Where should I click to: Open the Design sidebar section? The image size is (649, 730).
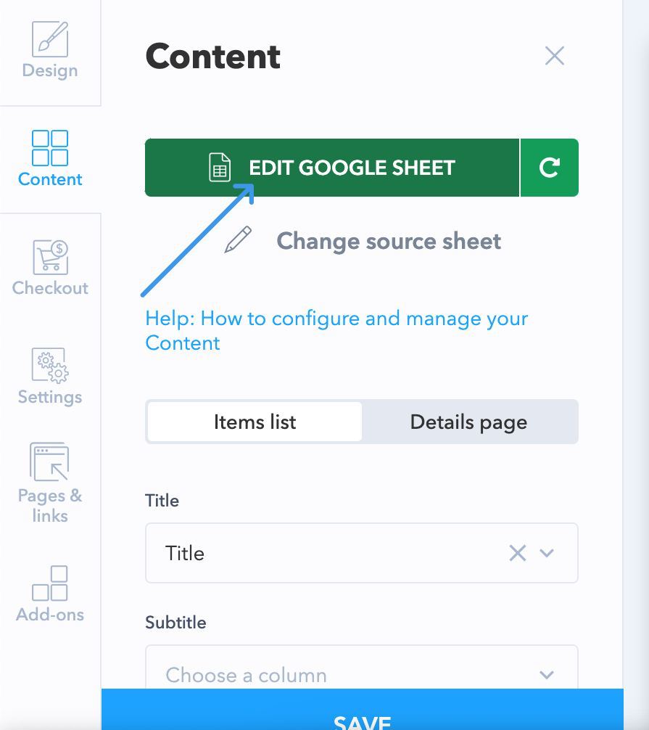point(50,51)
